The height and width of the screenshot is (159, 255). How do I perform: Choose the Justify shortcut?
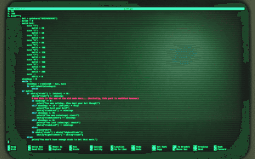(98, 149)
